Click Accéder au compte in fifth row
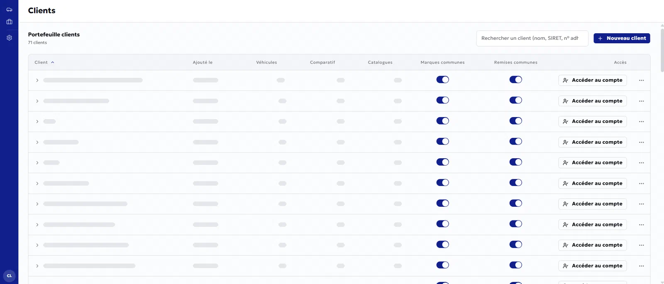Screen dimensions: 664x284 pos(592,162)
